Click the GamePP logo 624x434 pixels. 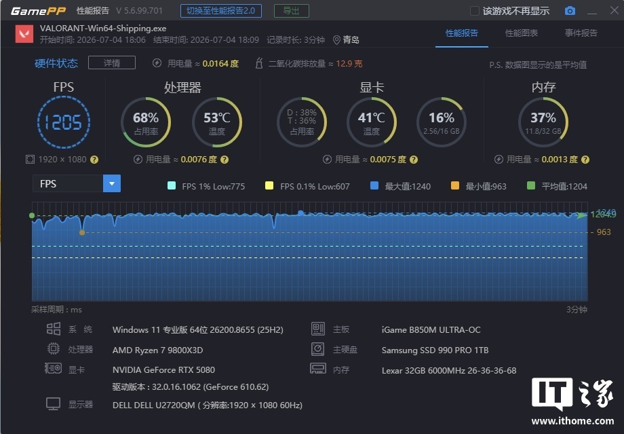[38, 11]
